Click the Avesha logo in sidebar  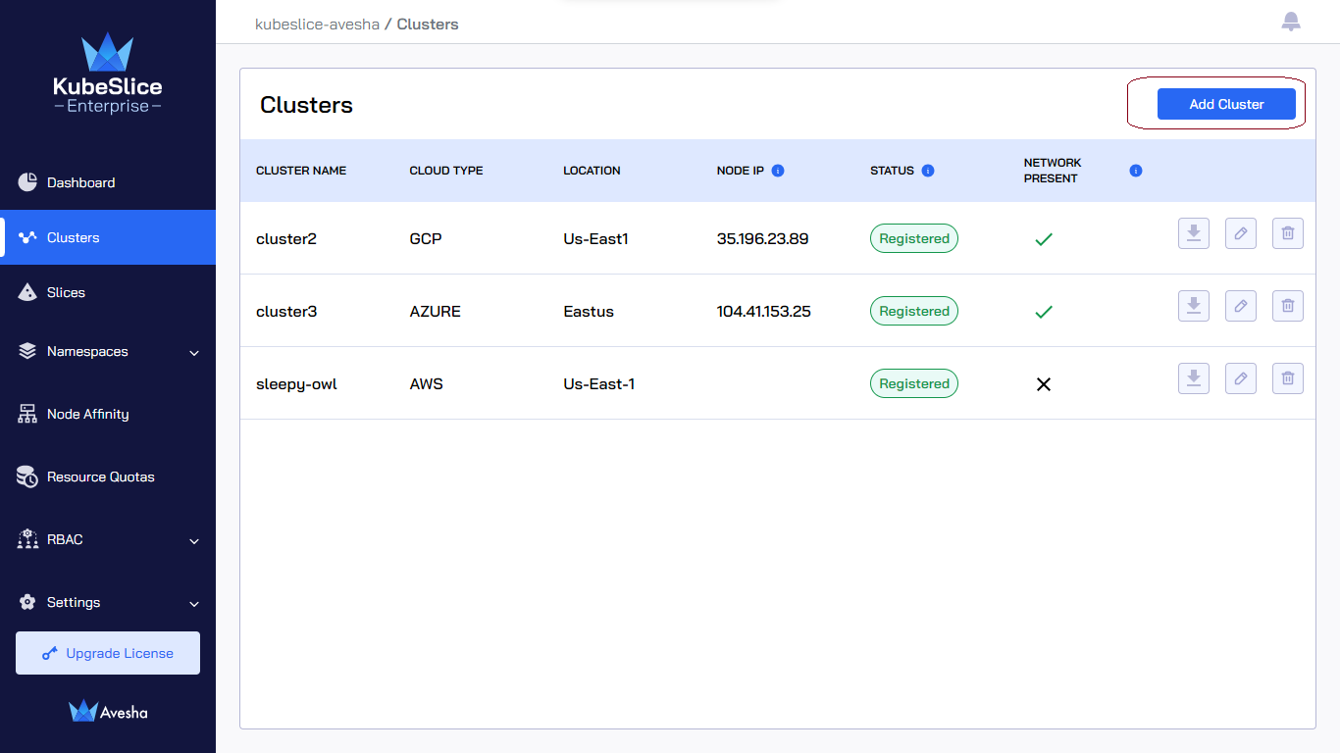pyautogui.click(x=108, y=712)
